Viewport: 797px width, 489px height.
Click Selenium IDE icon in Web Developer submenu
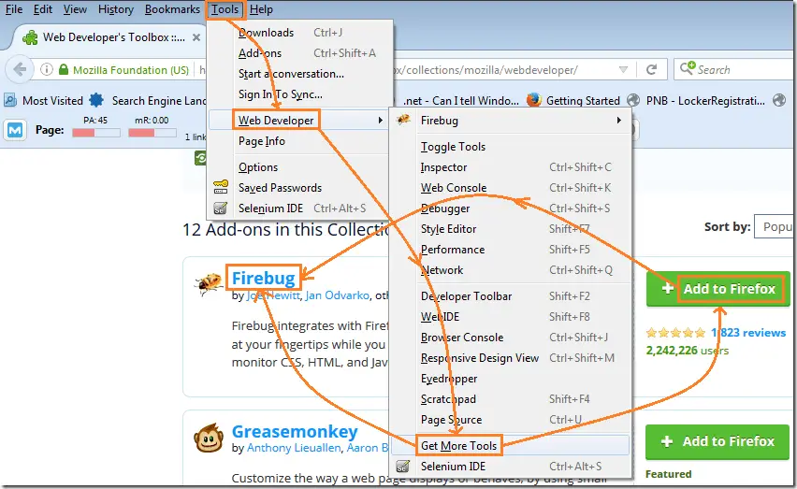402,467
